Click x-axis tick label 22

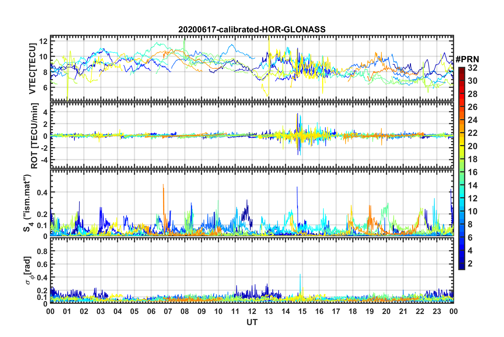[420, 311]
